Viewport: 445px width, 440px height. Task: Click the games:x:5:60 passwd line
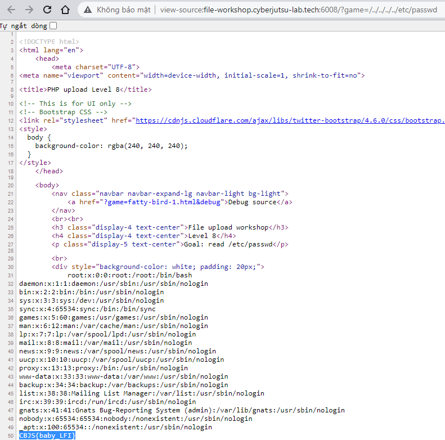(x=114, y=317)
